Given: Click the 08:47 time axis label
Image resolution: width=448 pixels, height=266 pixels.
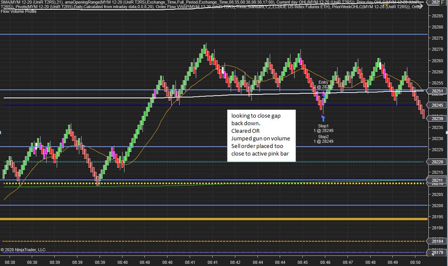Looking at the screenshot, I should click(348, 262).
